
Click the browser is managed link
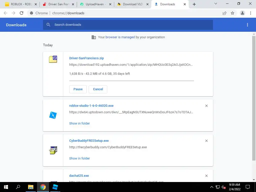(x=120, y=37)
